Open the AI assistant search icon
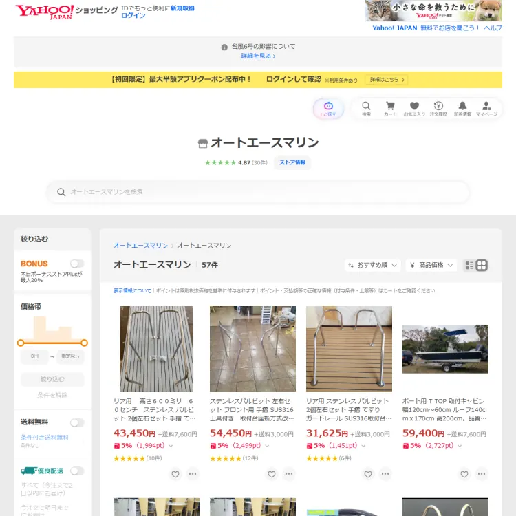This screenshot has width=516, height=516. [x=328, y=109]
